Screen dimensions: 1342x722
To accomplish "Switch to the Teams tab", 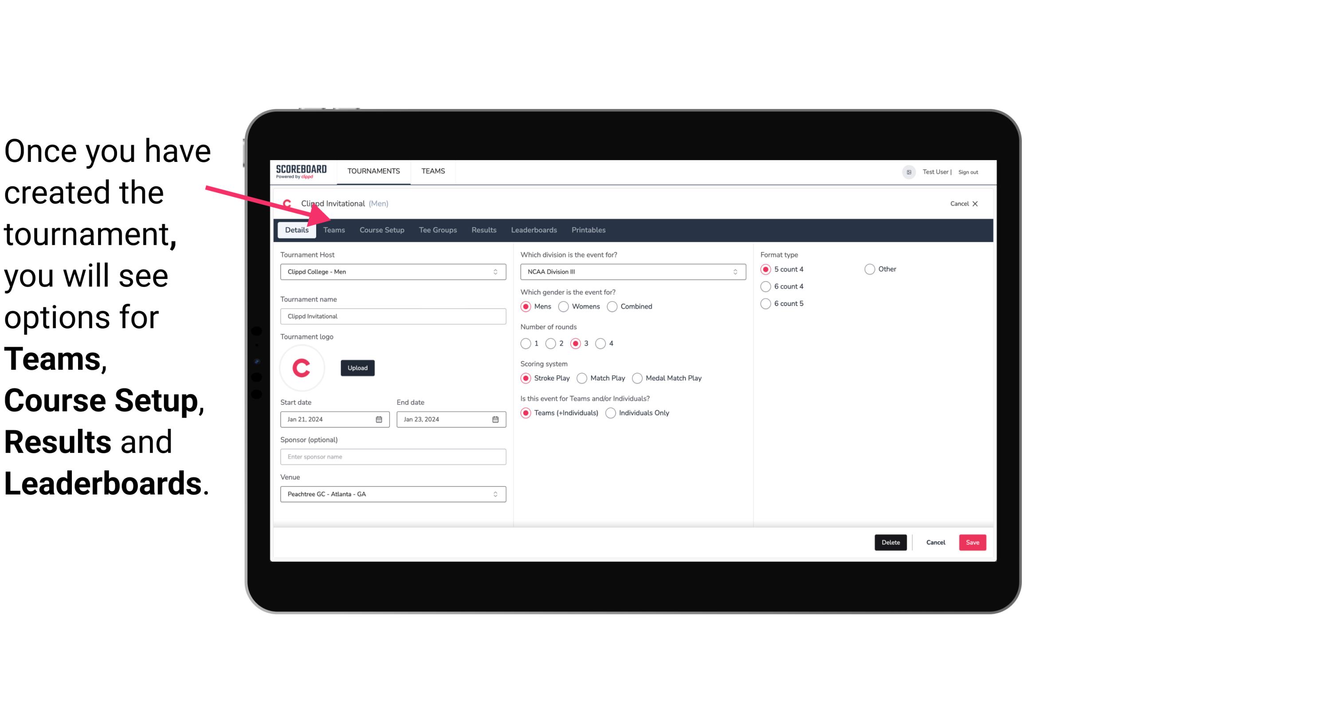I will [333, 229].
